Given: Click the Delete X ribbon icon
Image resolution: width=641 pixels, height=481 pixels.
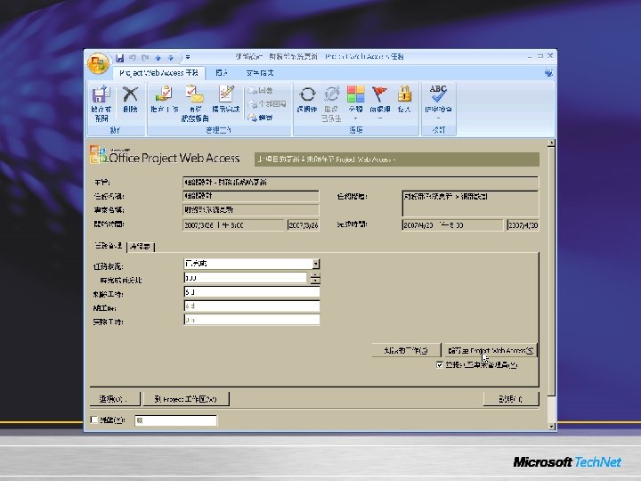Looking at the screenshot, I should click(130, 99).
